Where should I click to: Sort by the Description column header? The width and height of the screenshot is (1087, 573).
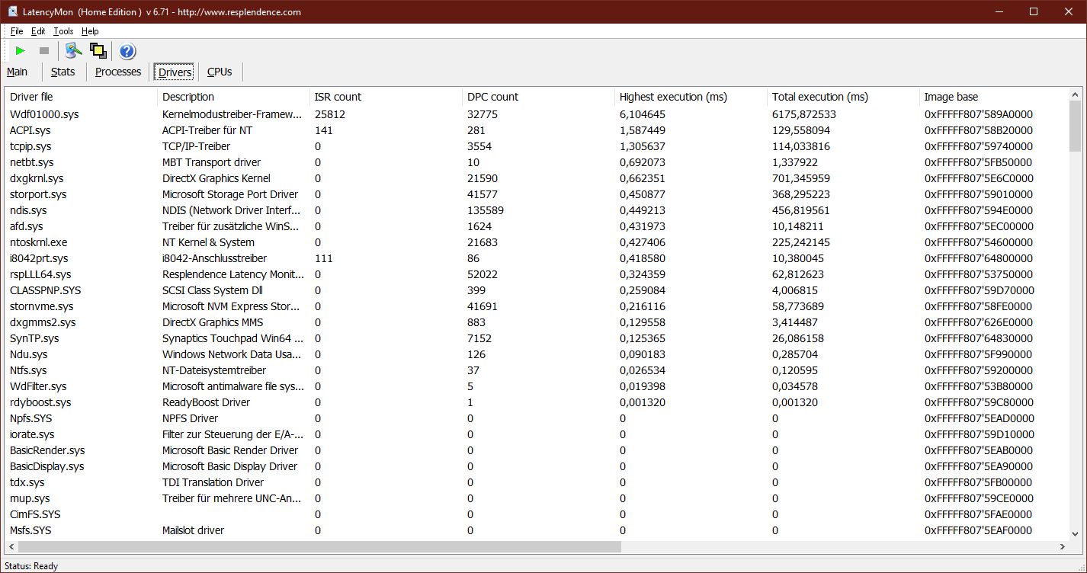coord(233,97)
